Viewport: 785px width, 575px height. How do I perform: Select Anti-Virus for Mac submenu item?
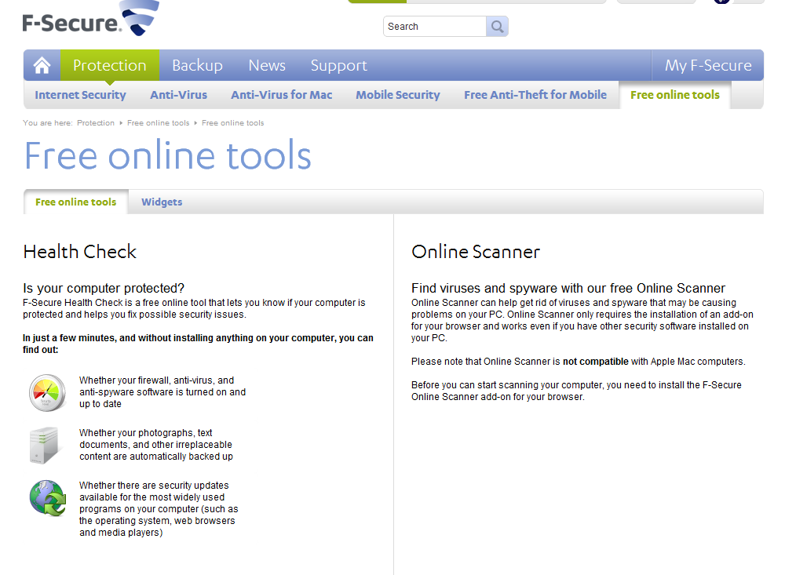pos(281,95)
